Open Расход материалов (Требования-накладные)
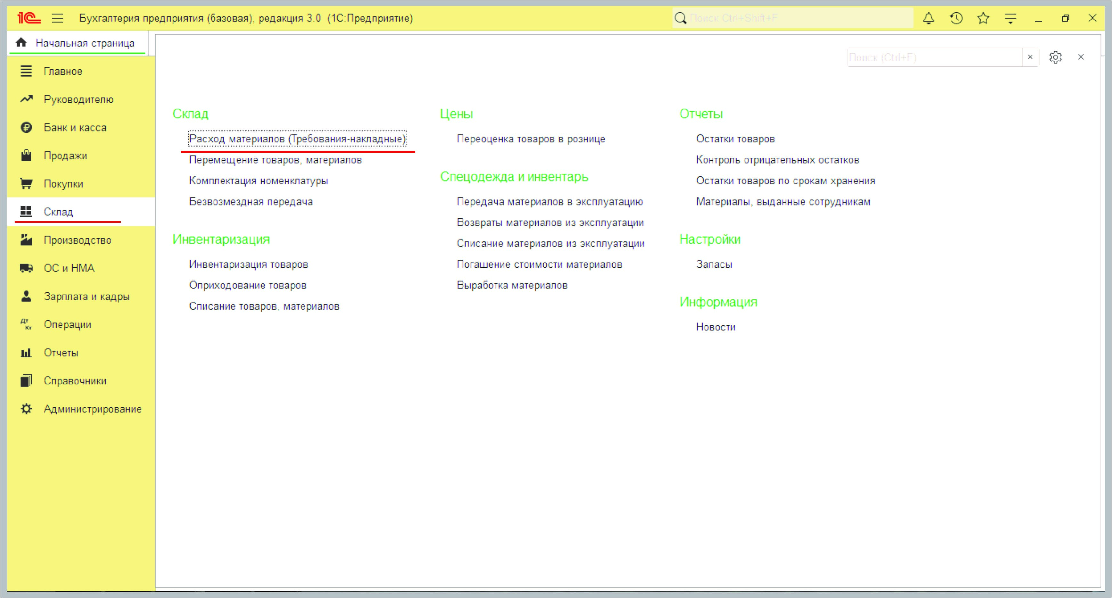This screenshot has width=1112, height=598. click(x=297, y=139)
